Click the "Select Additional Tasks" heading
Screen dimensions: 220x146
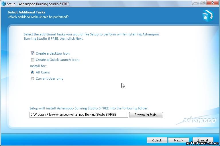coord(27,12)
